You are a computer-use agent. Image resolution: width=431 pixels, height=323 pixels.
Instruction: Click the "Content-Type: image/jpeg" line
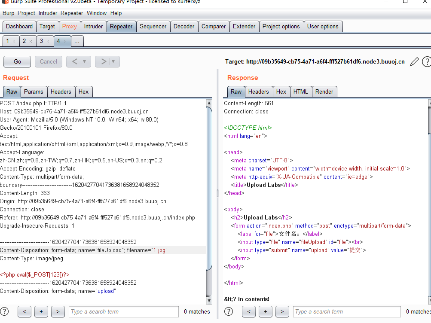[32, 259]
